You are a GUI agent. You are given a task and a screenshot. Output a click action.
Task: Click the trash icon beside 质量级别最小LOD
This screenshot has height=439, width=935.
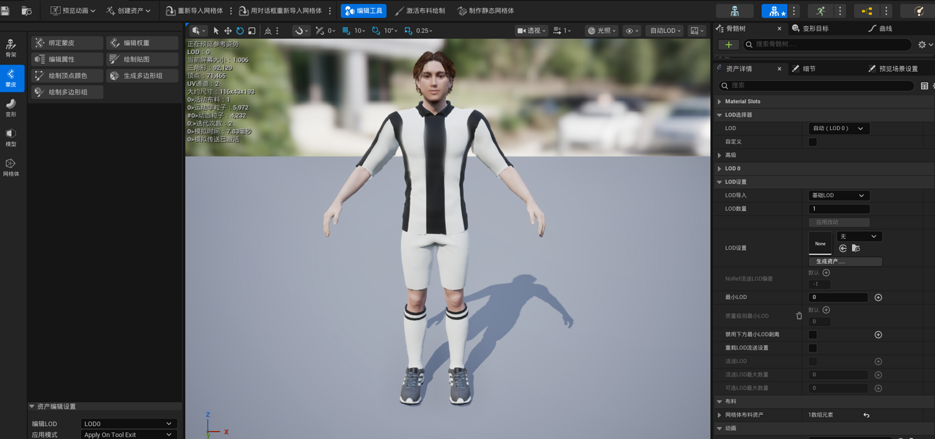799,316
